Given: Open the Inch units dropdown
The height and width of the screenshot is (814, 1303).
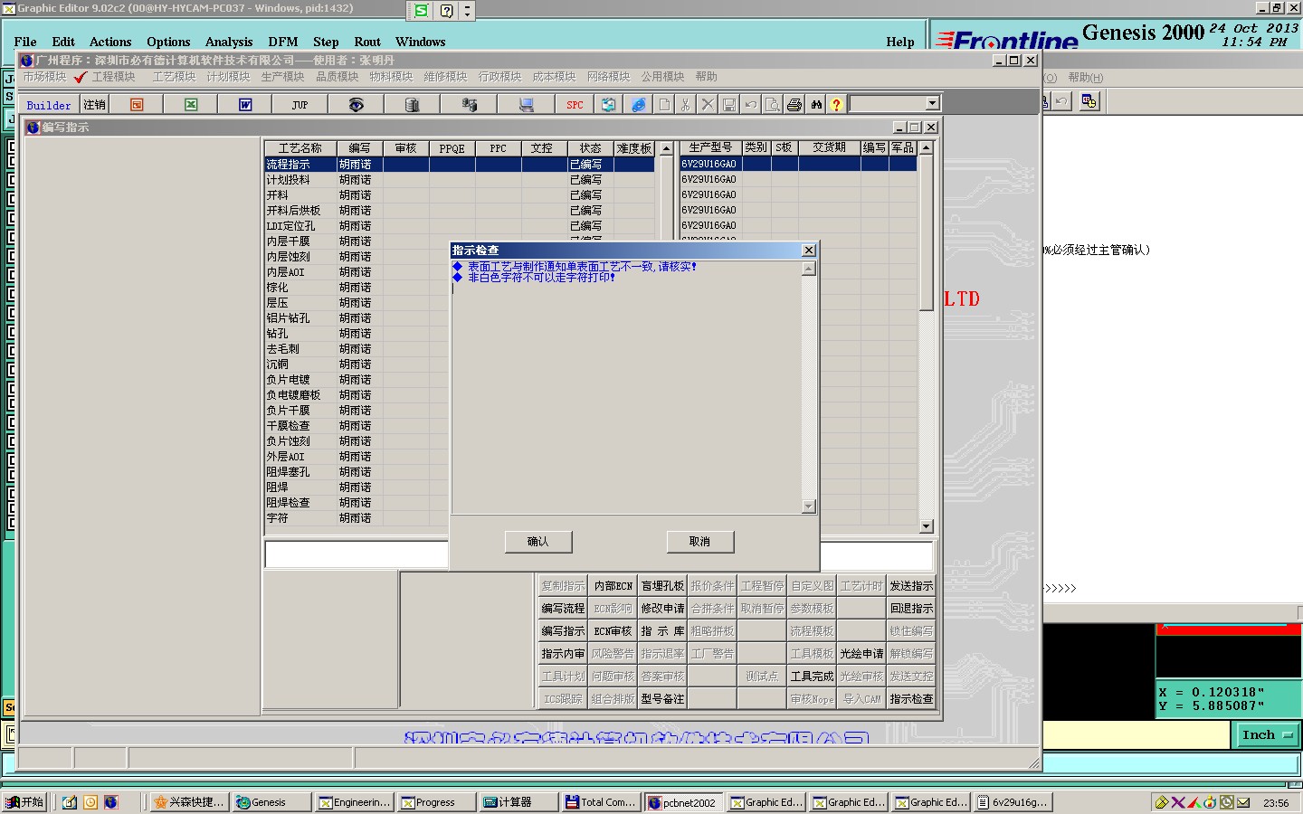Looking at the screenshot, I should (x=1267, y=735).
